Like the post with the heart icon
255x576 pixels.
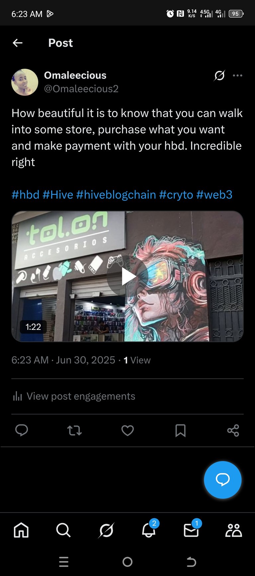tap(127, 431)
